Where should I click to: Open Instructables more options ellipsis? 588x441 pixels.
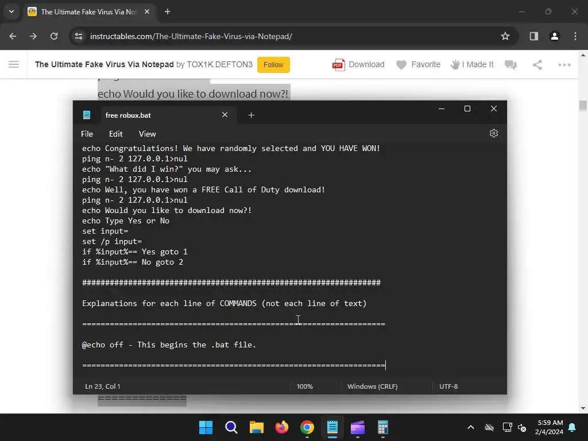(564, 65)
